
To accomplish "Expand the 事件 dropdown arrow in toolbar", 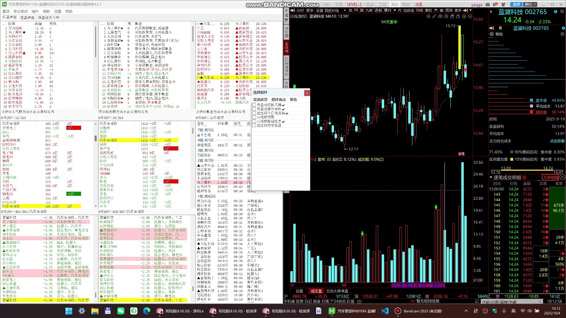I will [395, 10].
